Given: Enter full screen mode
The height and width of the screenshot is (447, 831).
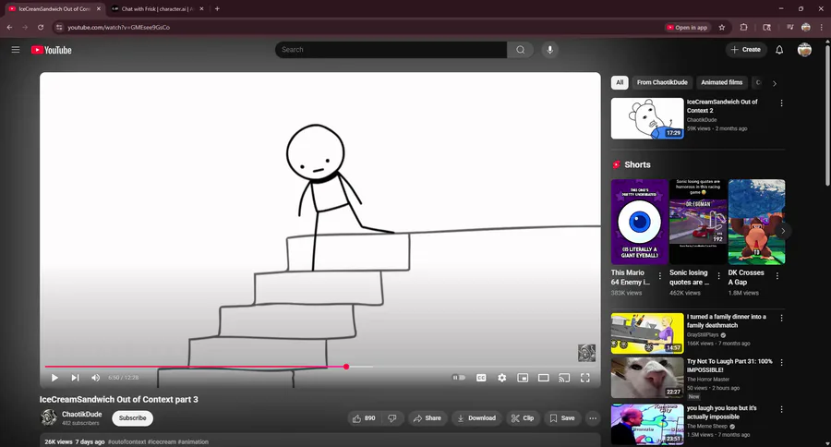Looking at the screenshot, I should click(585, 378).
